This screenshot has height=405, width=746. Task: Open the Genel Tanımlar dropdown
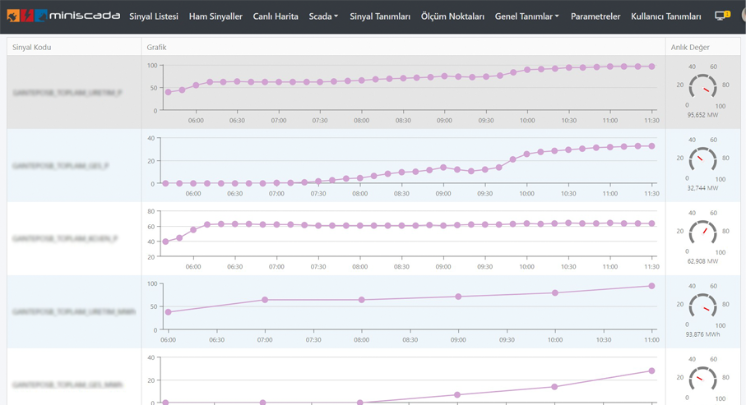click(526, 16)
